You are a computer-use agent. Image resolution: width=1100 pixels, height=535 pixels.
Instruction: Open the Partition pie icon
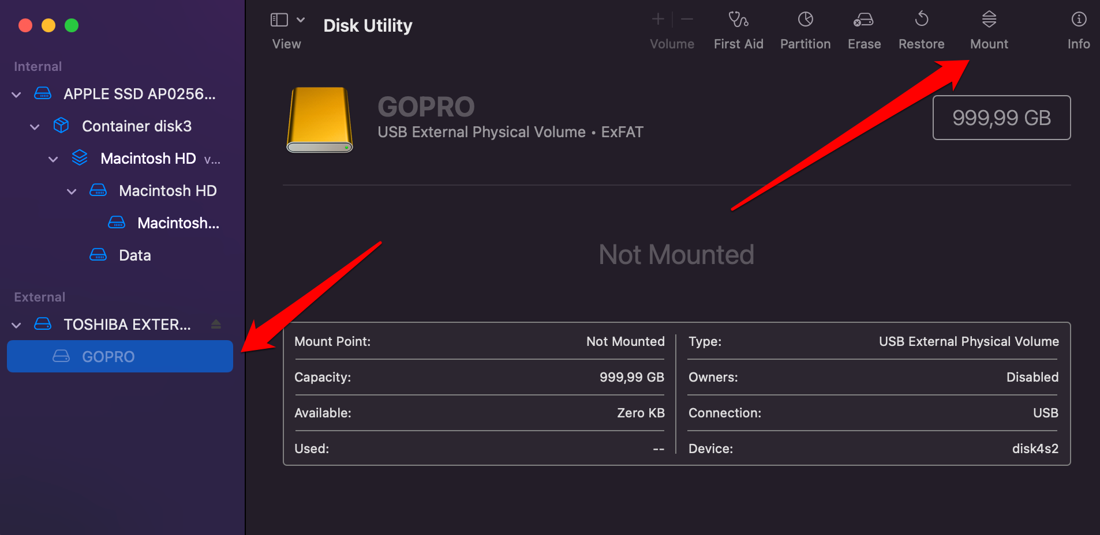tap(806, 19)
